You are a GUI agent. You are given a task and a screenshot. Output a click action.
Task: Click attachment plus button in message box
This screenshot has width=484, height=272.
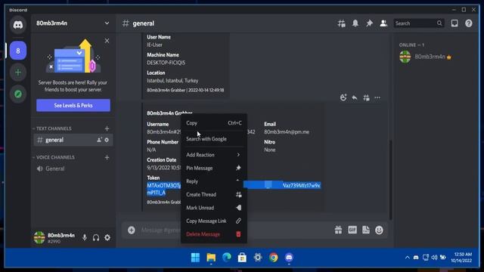click(x=132, y=230)
